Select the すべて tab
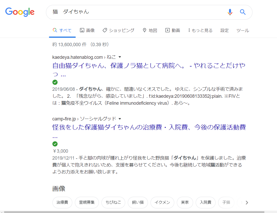 (62, 30)
